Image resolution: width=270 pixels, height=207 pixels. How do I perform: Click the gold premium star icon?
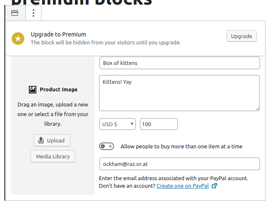18,38
